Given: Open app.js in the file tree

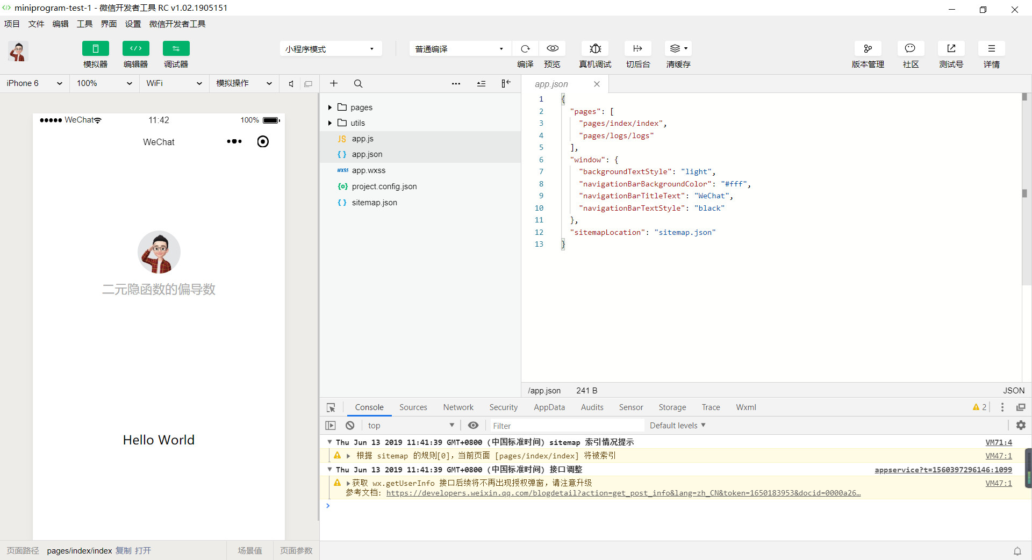Looking at the screenshot, I should pos(420,139).
